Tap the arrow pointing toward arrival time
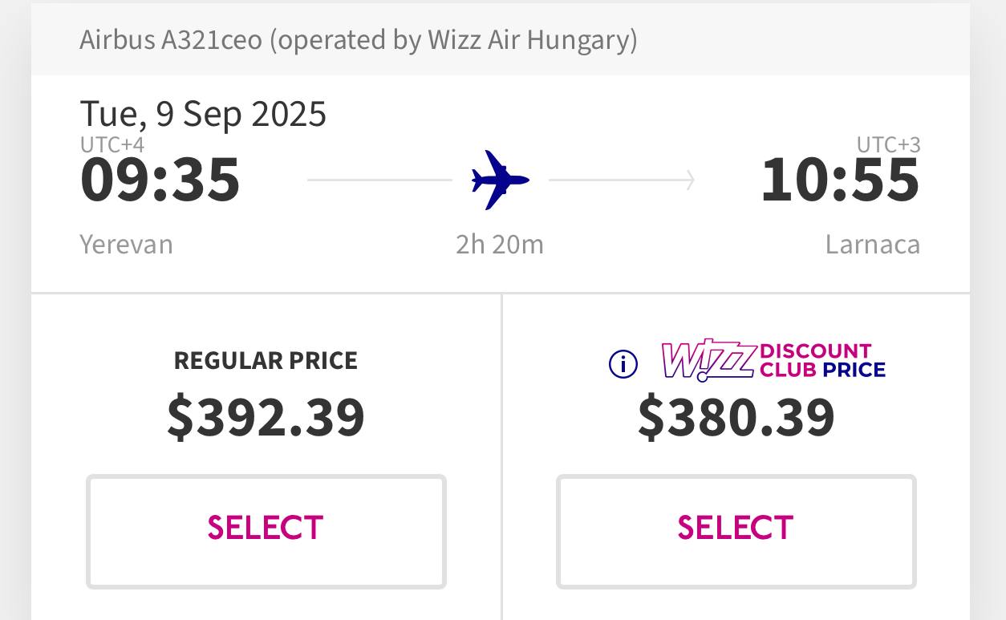 tap(622, 180)
